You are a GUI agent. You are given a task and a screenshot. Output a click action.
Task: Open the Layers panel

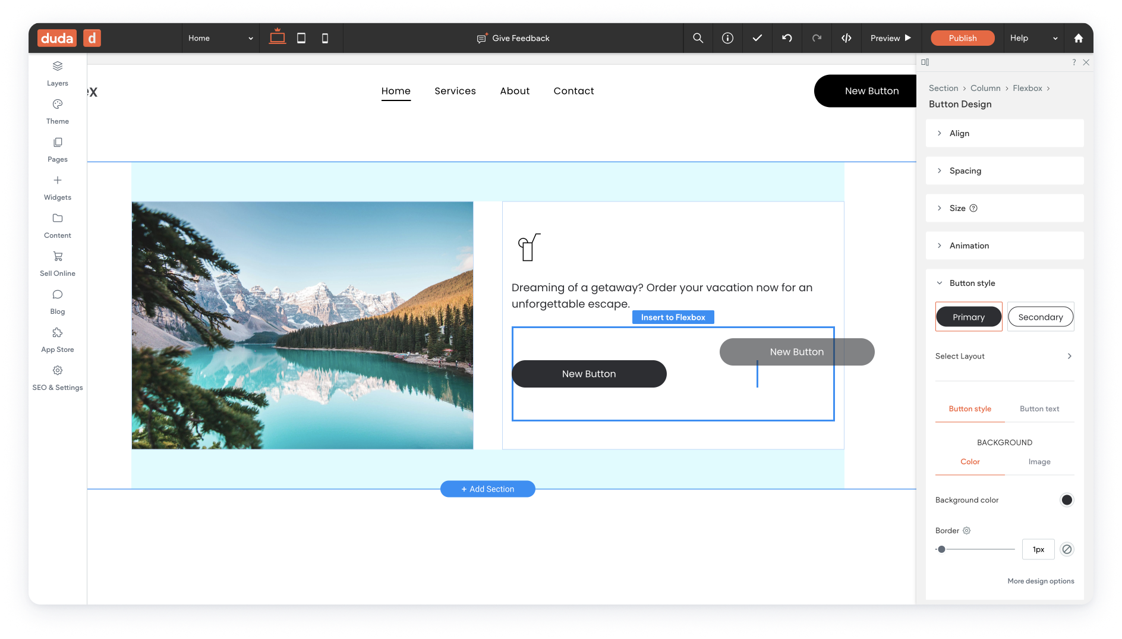[x=58, y=73]
